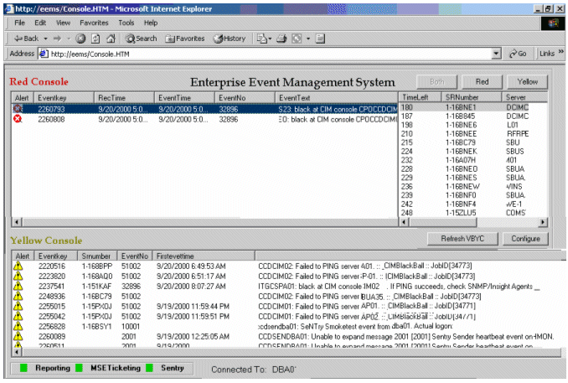Click the Refresh page icon
The image size is (568, 383).
[x=96, y=39]
